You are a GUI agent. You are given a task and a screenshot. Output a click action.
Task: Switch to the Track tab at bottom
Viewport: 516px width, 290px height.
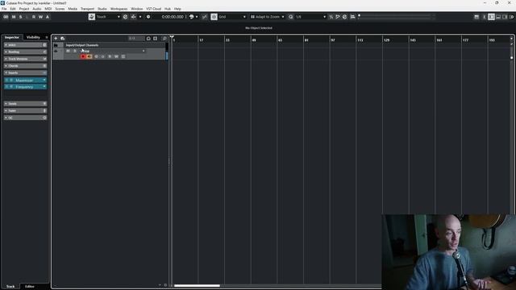pyautogui.click(x=10, y=287)
